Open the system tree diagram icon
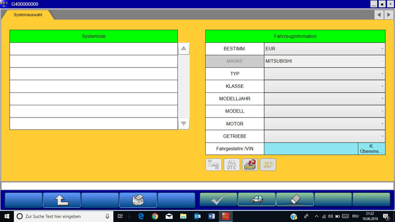This screenshot has height=222, width=395. coord(214,165)
